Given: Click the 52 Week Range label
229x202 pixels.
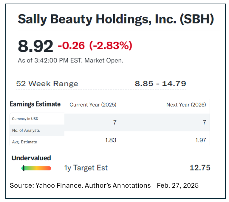Looking at the screenshot, I should pyautogui.click(x=47, y=84).
